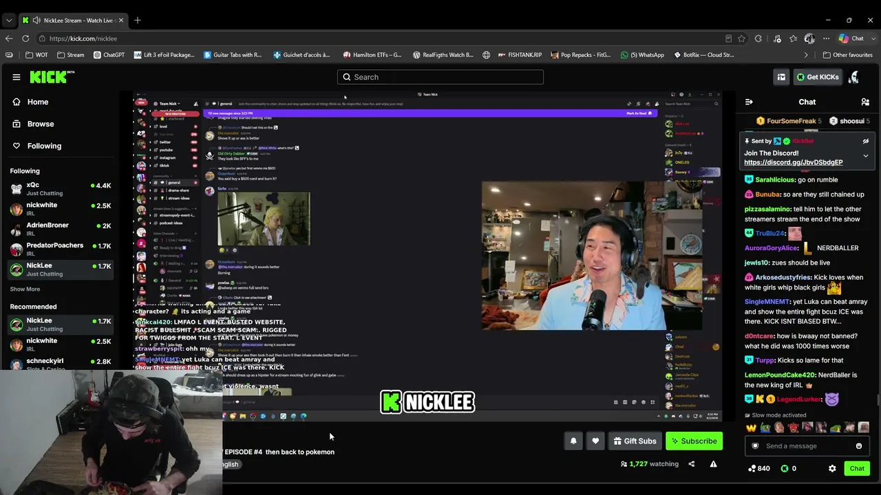Open the layout panel icon beside Get KICKs
The height and width of the screenshot is (495, 881).
[781, 77]
